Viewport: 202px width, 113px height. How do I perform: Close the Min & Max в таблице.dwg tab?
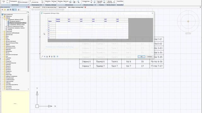coord(85,7)
